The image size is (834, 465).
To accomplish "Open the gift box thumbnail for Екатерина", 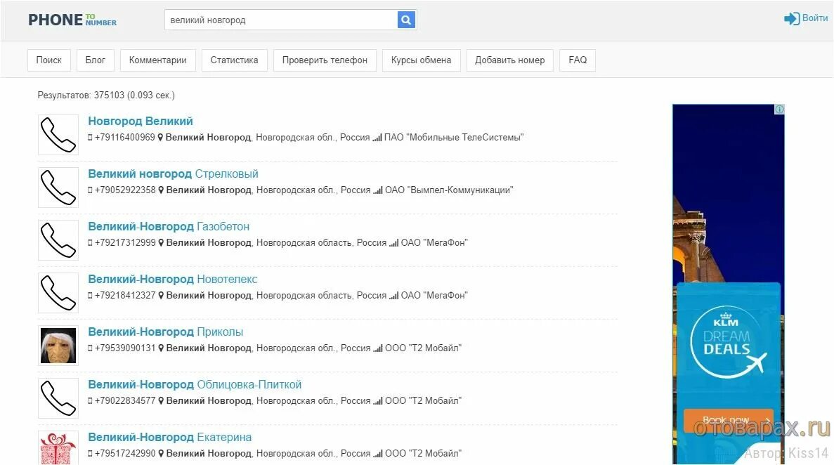I will [58, 448].
